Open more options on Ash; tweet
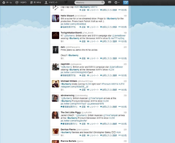This screenshot has height=143, width=175. pos(122,58)
